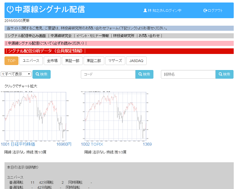238x189 pixels.
Task: Open the 'すべて表示' display dropdown
Action: 16,74
